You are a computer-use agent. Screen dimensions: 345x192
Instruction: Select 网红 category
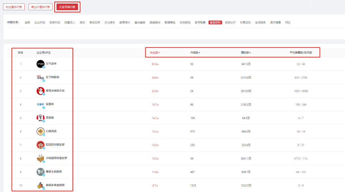pyautogui.click(x=288, y=22)
